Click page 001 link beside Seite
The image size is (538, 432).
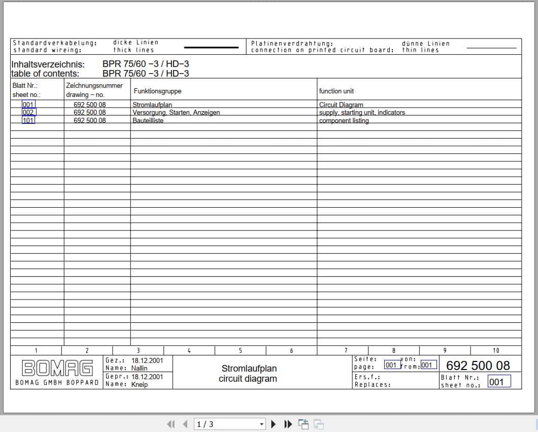click(391, 364)
